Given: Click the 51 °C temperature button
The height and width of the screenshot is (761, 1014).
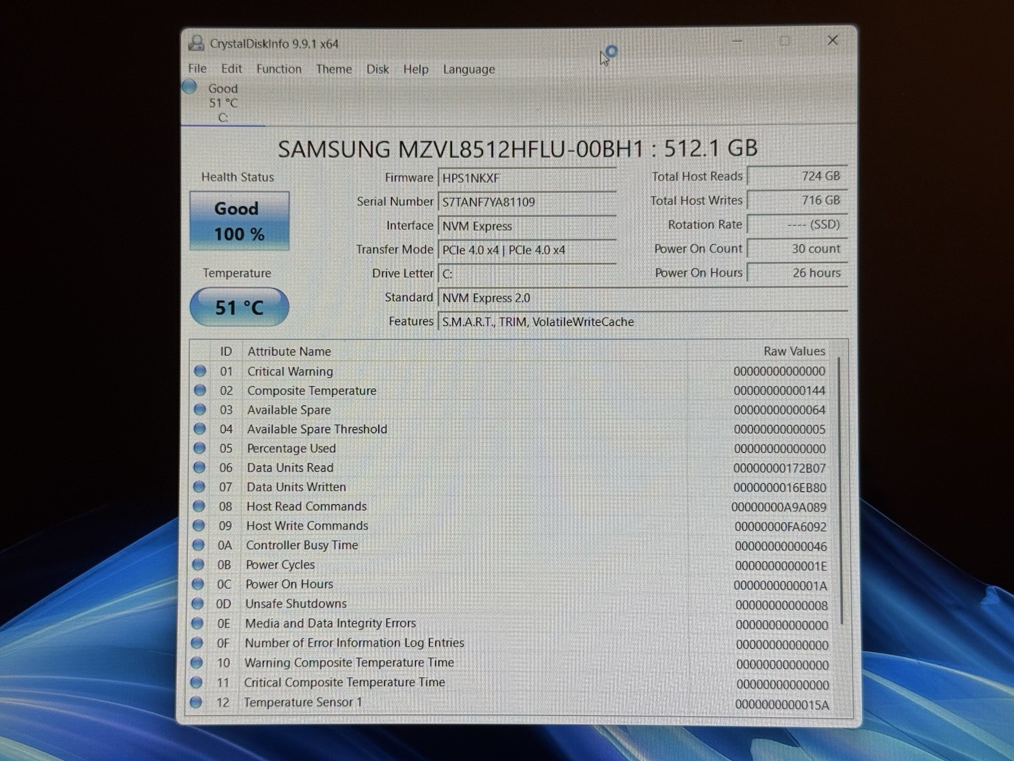Looking at the screenshot, I should (239, 307).
